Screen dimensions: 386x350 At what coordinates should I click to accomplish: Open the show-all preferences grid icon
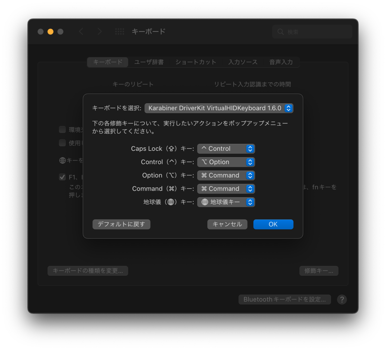click(x=119, y=32)
